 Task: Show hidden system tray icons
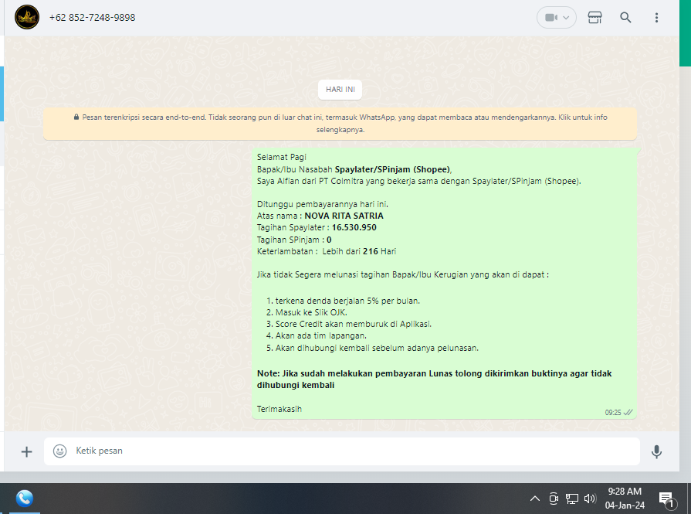(x=534, y=499)
